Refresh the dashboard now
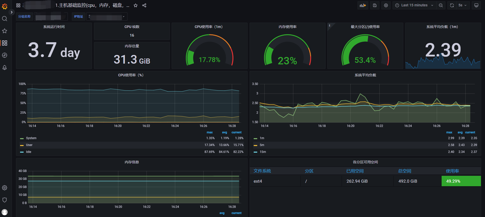The width and height of the screenshot is (485, 217). pyautogui.click(x=452, y=5)
